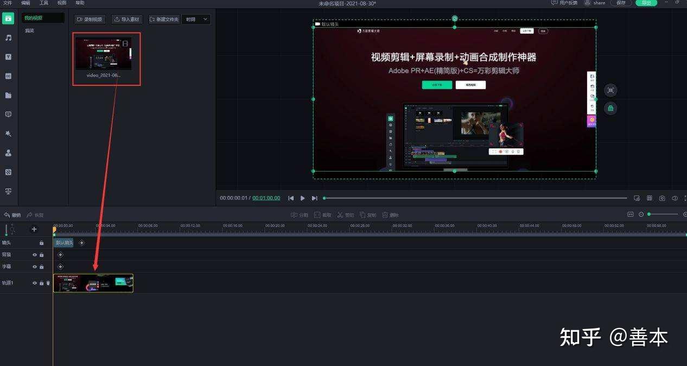The image size is (687, 366).
Task: Toggle the preview grid icon
Action: click(650, 198)
